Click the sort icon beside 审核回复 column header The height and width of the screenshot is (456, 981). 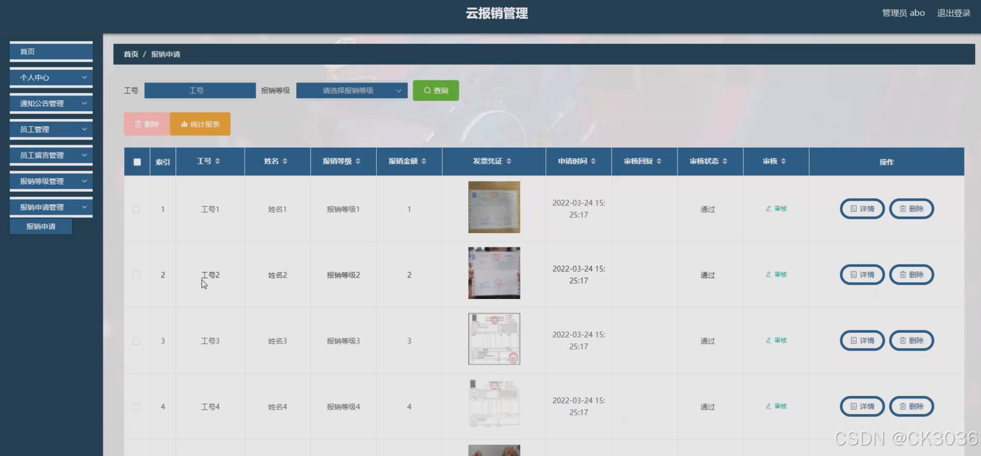(x=659, y=161)
